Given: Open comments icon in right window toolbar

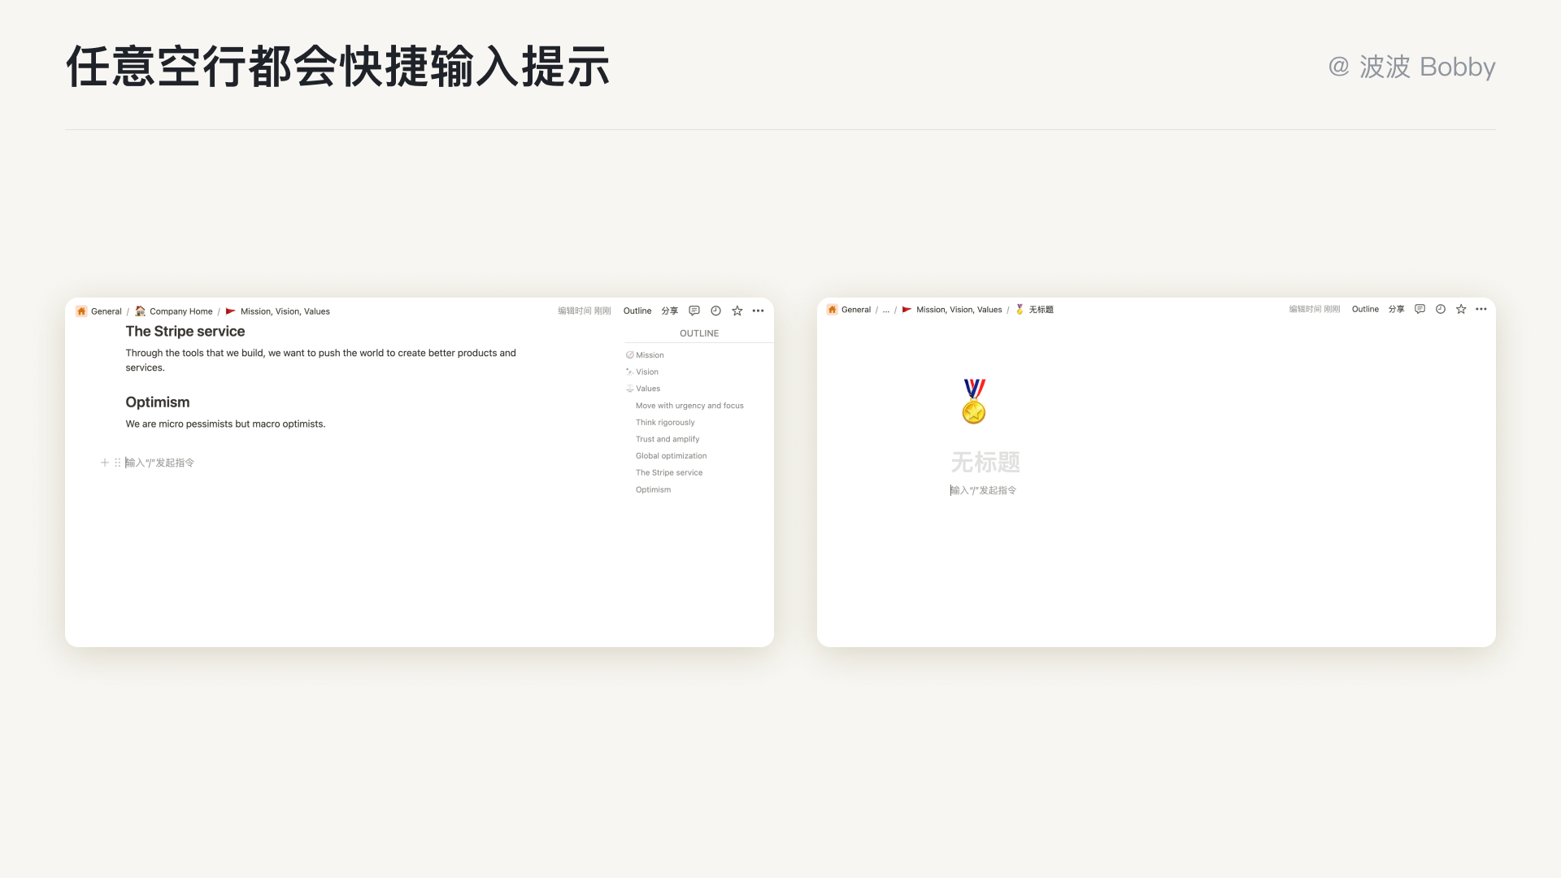Looking at the screenshot, I should click(x=1420, y=309).
